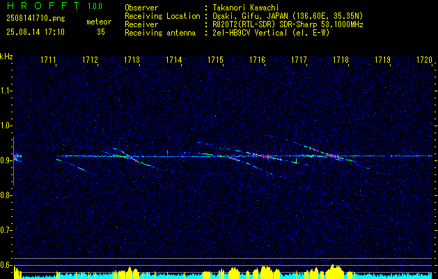Click the 1.1 kHz axis label
438x279 pixels.
pos(6,91)
